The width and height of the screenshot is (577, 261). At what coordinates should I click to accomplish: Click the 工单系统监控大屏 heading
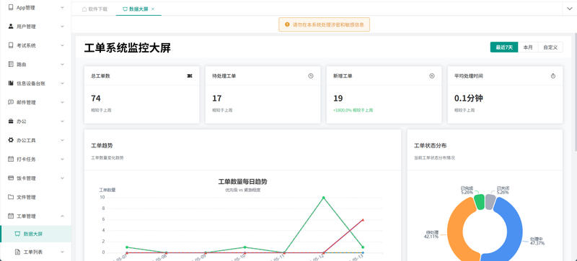[128, 47]
